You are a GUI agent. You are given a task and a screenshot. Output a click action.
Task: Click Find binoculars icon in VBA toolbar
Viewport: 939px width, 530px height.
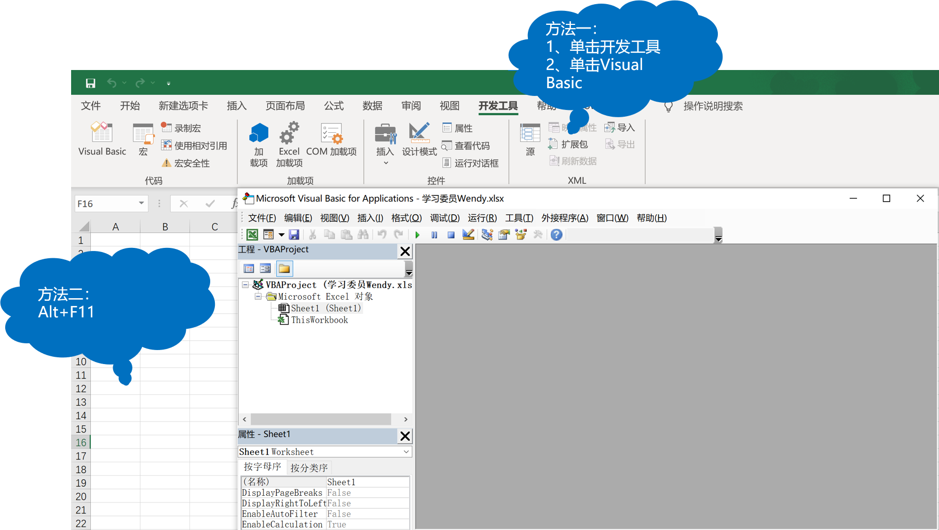(363, 234)
